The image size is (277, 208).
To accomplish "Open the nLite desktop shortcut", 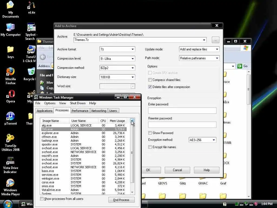I will tap(31, 7).
